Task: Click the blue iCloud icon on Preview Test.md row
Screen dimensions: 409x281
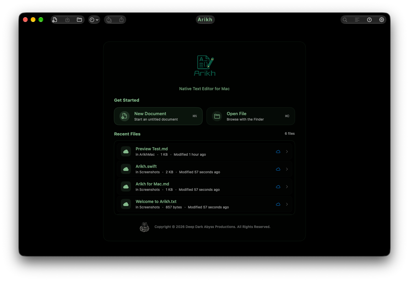Action: click(x=278, y=152)
